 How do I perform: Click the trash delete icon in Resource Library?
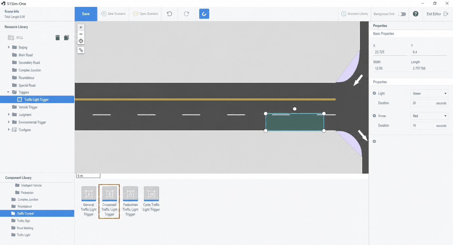tap(57, 37)
